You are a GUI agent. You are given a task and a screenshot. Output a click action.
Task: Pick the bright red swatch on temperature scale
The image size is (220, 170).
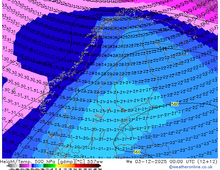76,165
